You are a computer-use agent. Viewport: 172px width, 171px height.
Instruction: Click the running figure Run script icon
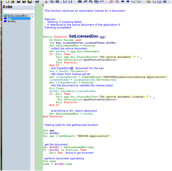point(165,2)
